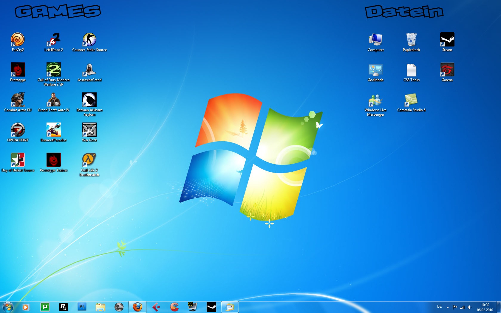Click the Rockstar Games taskbar icon
Screen dimensions: 501x313
point(63,307)
